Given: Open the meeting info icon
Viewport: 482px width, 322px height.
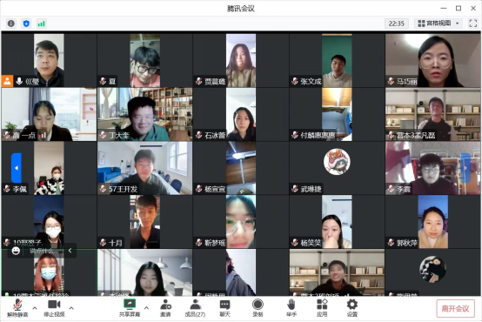Looking at the screenshot, I should [11, 23].
